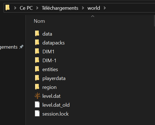Go to Ce PC in the breadcrumb

(26, 8)
